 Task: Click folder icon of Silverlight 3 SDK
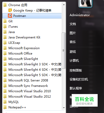tap(5, 64)
